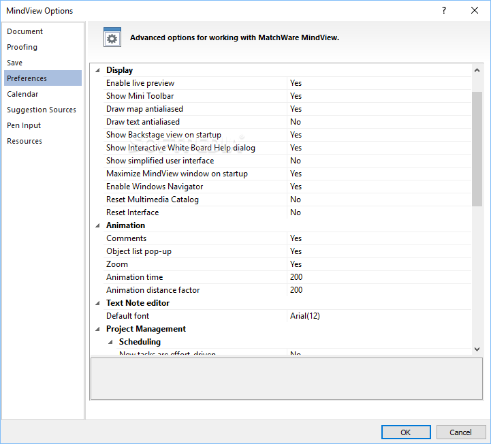The image size is (491, 444).
Task: Select Enable Windows Navigator value
Action: point(379,187)
